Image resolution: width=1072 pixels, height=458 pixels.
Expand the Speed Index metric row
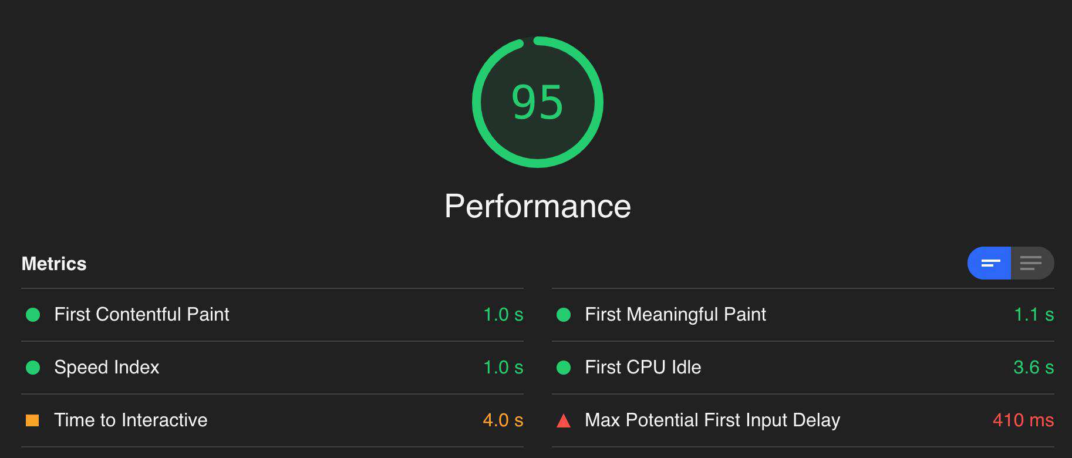click(x=272, y=368)
